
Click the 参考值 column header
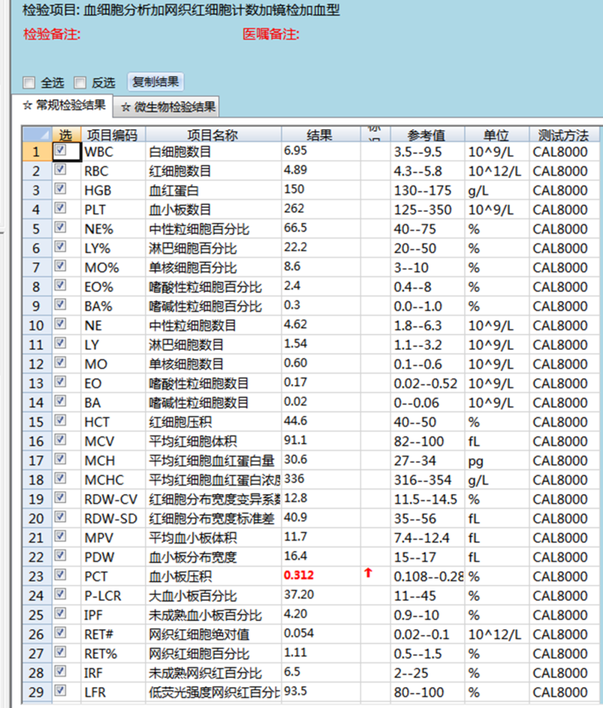tap(427, 135)
